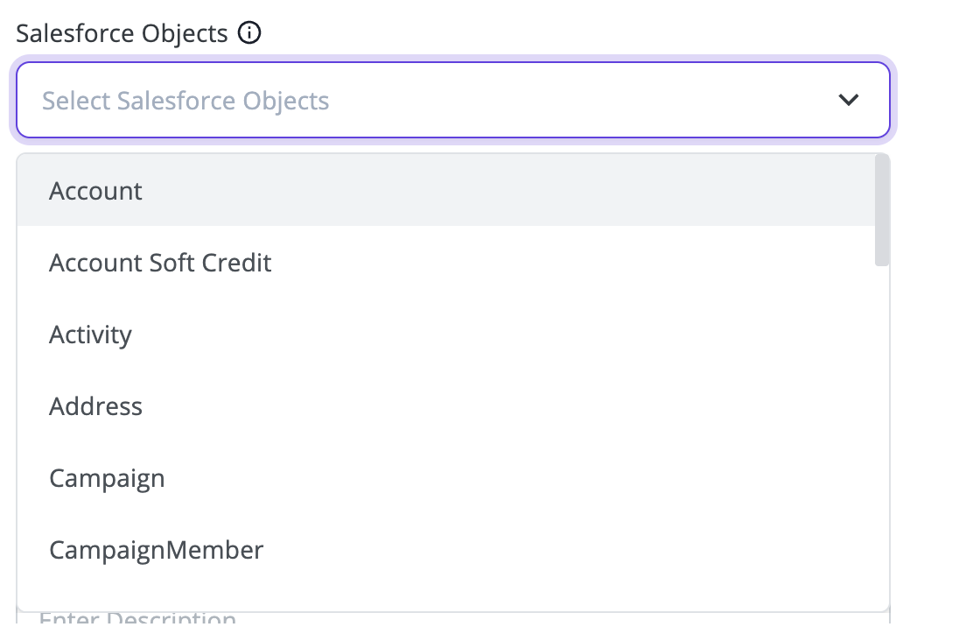Toggle the Salesforce Objects dropdown arrow

(x=848, y=100)
